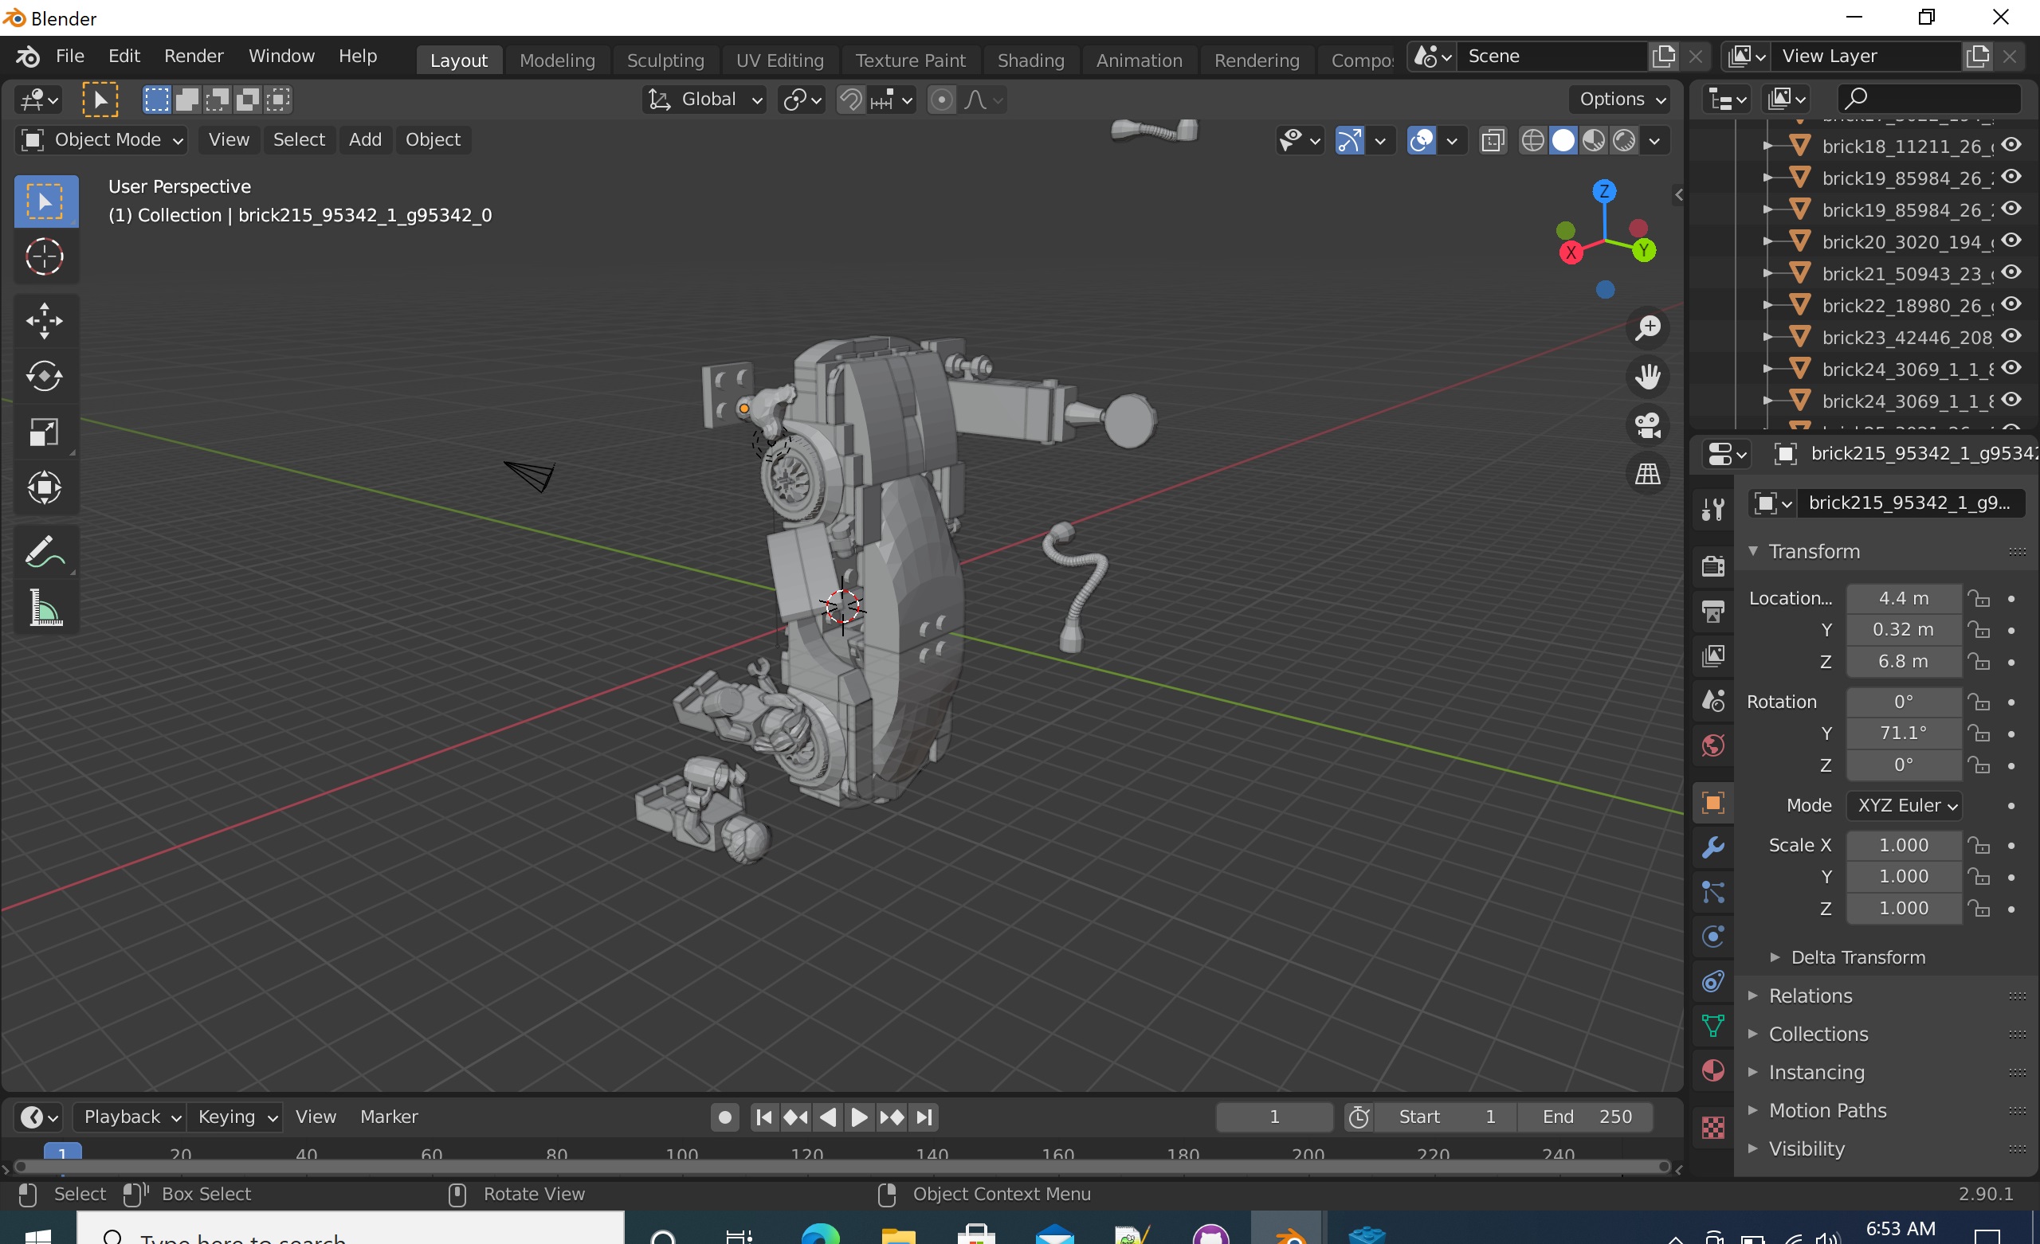Select the Rotate tool
This screenshot has width=2040, height=1244.
[45, 377]
